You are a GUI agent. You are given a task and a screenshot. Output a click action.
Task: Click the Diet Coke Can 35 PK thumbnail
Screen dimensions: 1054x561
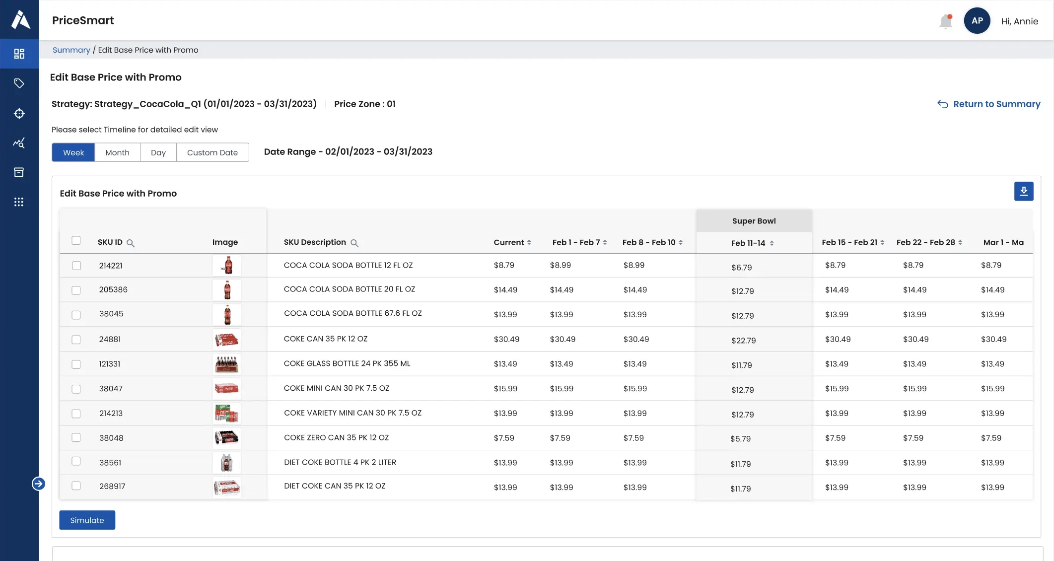pyautogui.click(x=227, y=488)
